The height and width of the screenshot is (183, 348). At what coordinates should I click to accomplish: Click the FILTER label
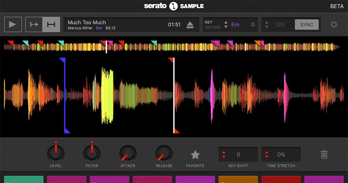[92, 166]
